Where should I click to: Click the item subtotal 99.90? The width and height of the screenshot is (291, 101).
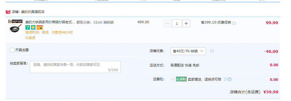[272, 23]
